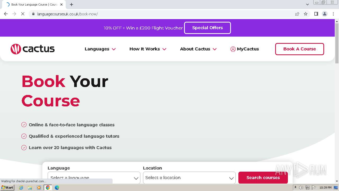The image size is (339, 191).
Task: Open the Select a language dropdown
Action: pyautogui.click(x=94, y=178)
